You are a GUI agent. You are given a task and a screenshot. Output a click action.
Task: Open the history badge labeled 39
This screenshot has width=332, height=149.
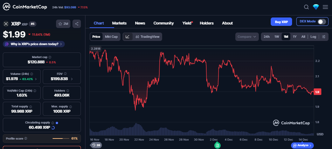96,145
